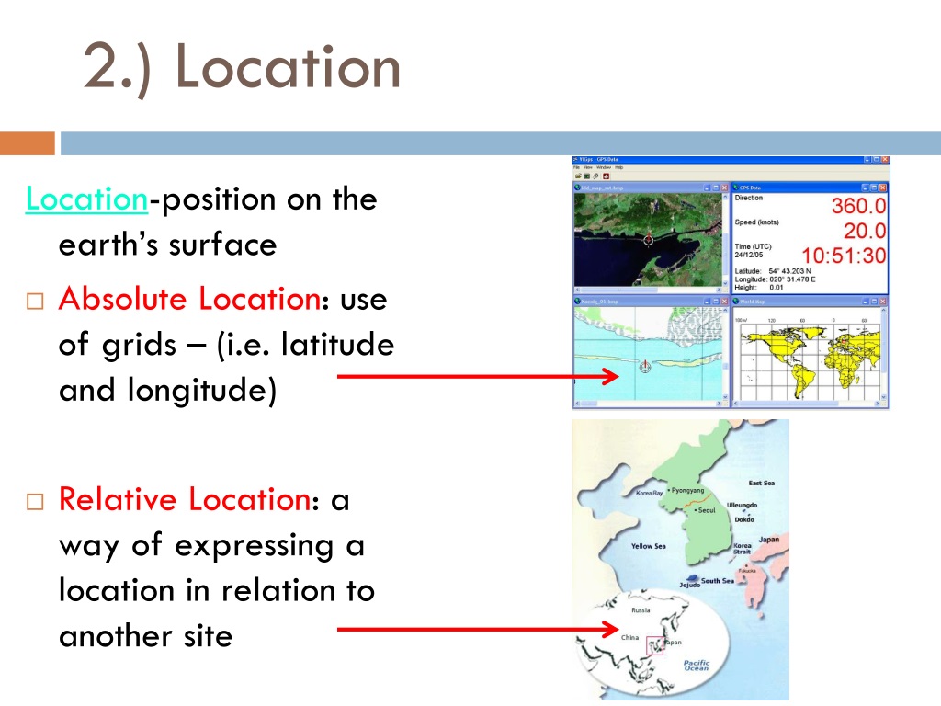Screen dimensions: 941x706
Task: Click the globe icon of the sea chart window
Action: pos(577,302)
